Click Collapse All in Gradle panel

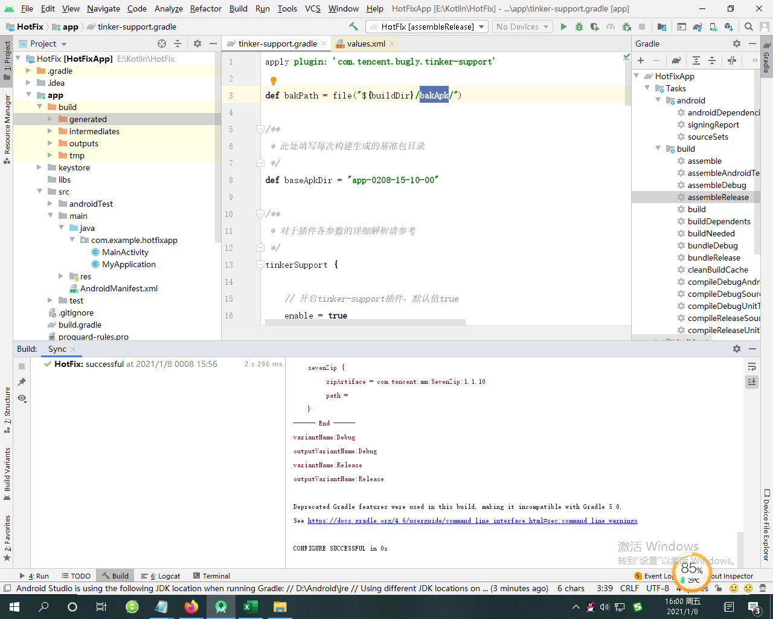point(712,60)
